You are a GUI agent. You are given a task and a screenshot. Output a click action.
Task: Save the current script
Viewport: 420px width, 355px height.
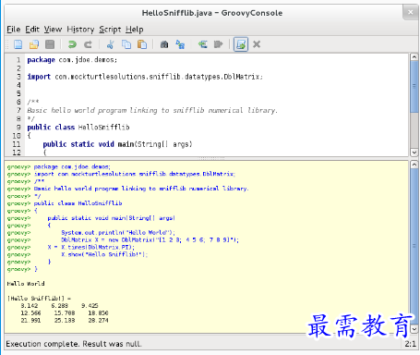pyautogui.click(x=50, y=44)
